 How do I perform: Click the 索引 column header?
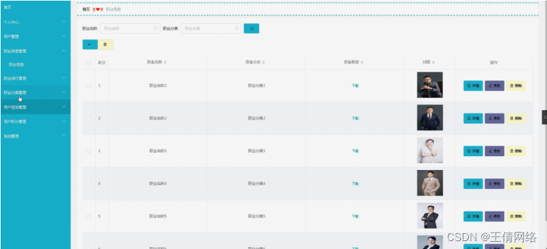coord(101,63)
